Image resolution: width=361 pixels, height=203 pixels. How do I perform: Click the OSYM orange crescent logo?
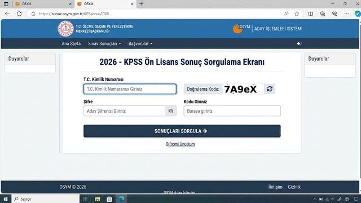(237, 29)
